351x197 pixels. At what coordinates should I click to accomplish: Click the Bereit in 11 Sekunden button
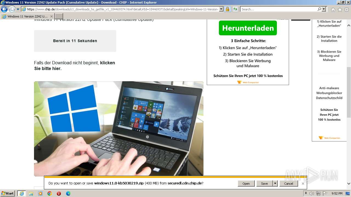[x=75, y=41]
